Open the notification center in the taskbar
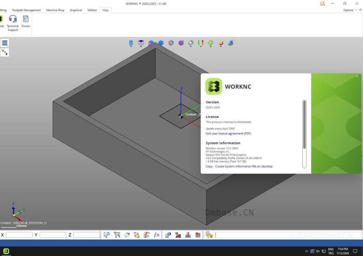This screenshot has width=363, height=256. (x=355, y=251)
